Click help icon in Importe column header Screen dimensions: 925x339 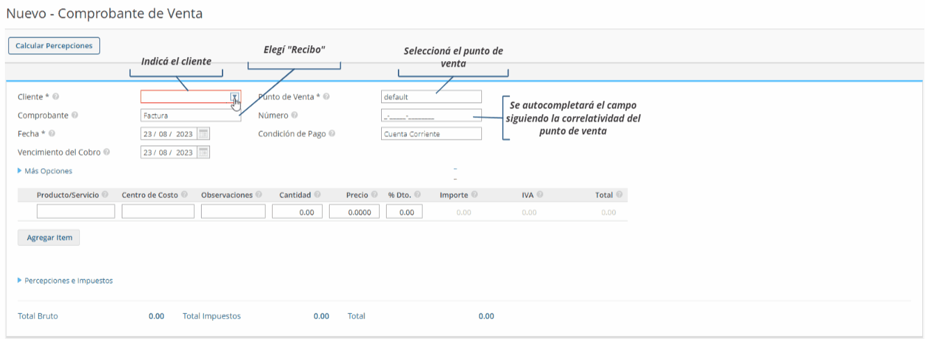pos(474,195)
